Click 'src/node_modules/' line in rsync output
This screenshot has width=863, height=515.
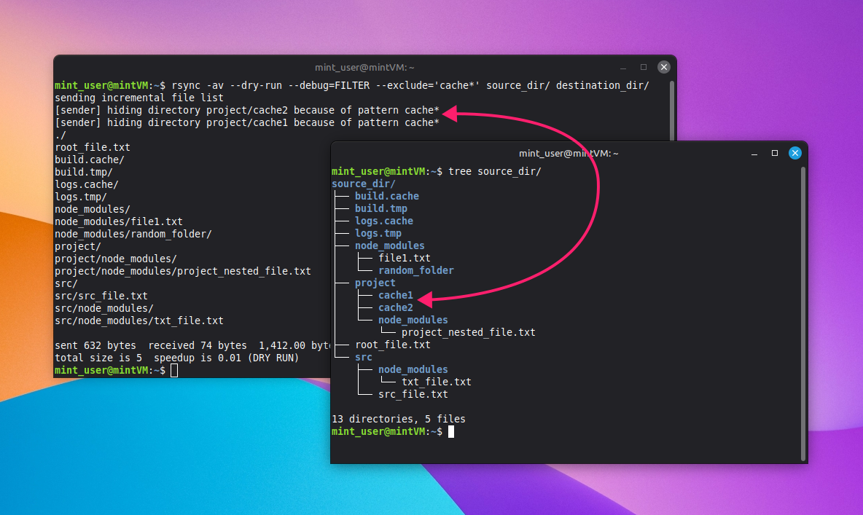tap(104, 308)
